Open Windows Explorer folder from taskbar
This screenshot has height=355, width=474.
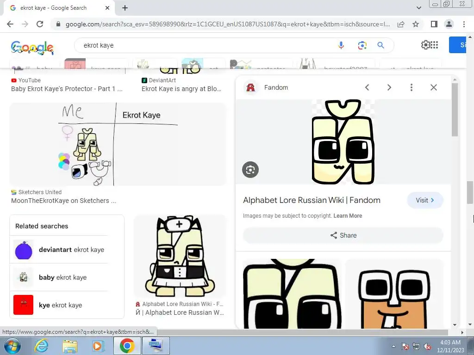pyautogui.click(x=70, y=346)
